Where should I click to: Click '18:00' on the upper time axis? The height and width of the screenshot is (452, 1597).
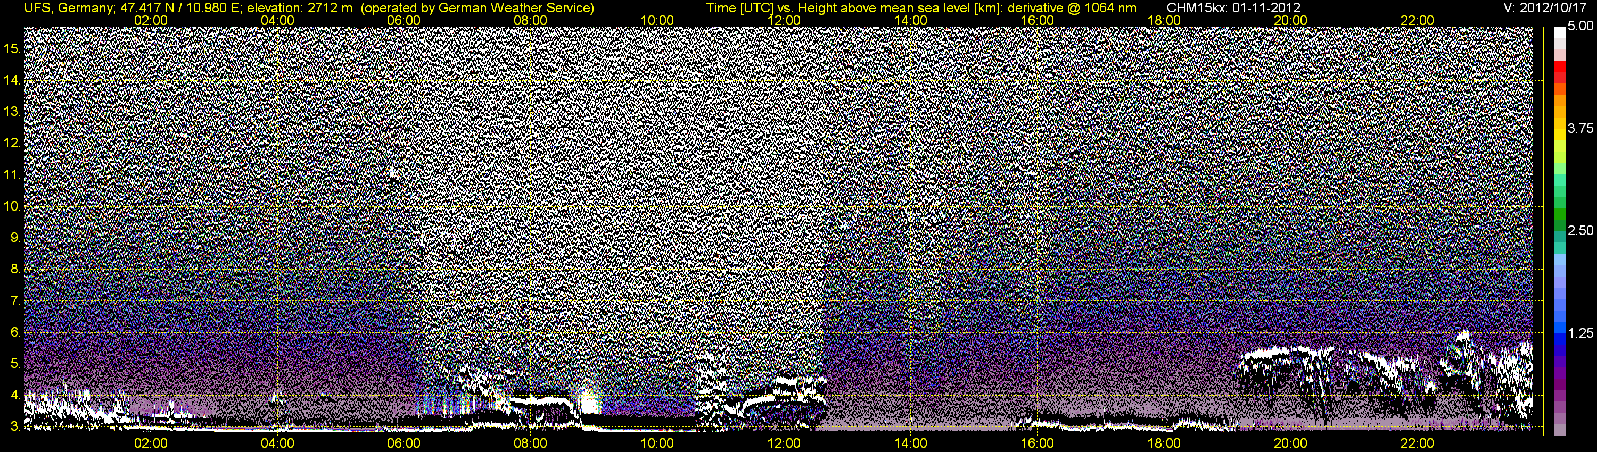point(1164,20)
